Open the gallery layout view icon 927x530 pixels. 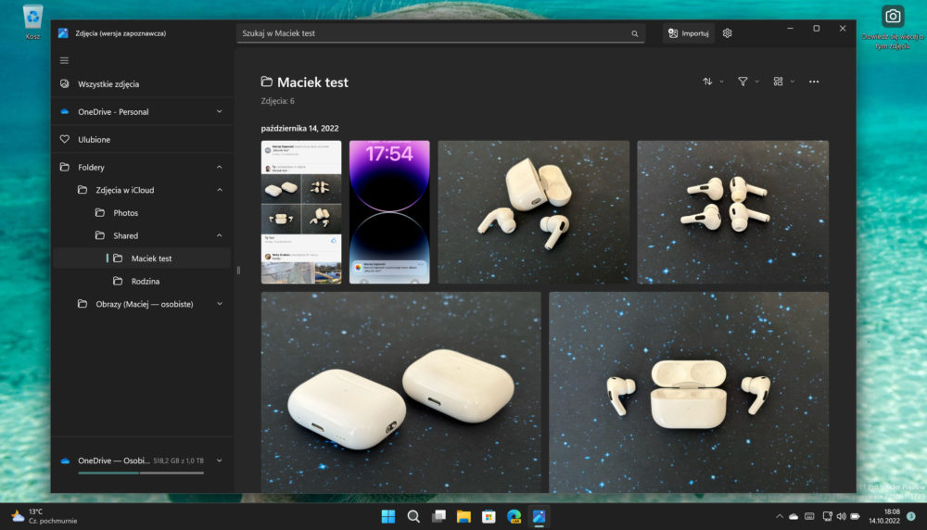[778, 82]
